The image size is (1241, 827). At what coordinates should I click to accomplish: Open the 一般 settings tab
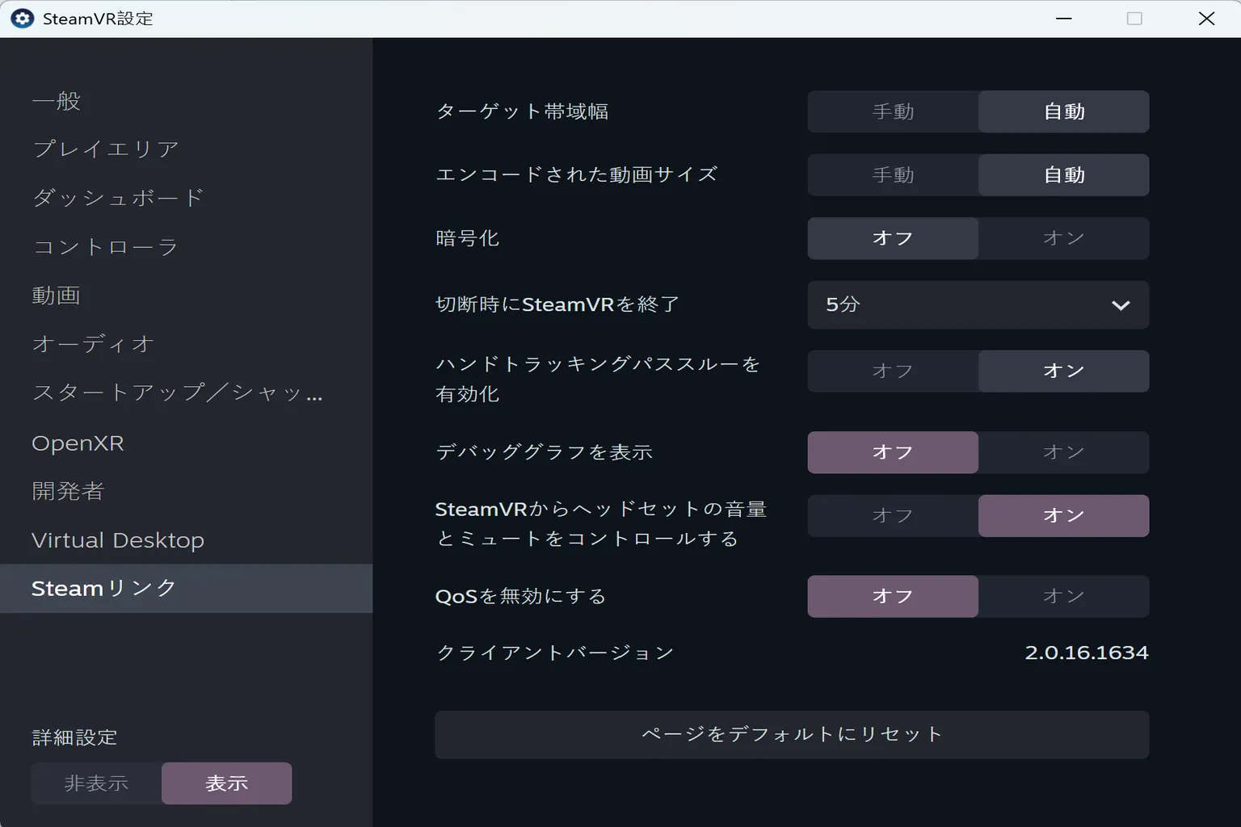(57, 101)
